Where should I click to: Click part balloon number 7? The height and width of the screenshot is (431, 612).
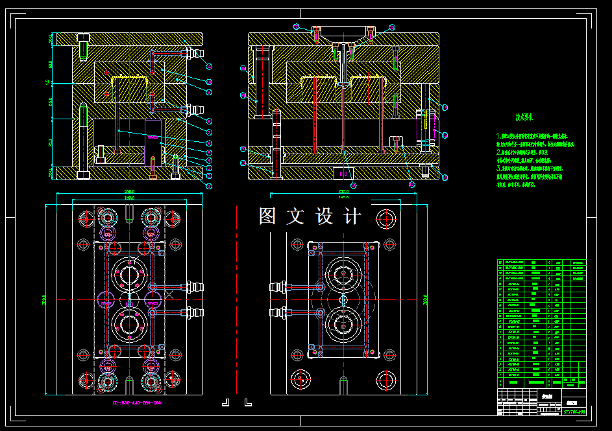point(209,132)
